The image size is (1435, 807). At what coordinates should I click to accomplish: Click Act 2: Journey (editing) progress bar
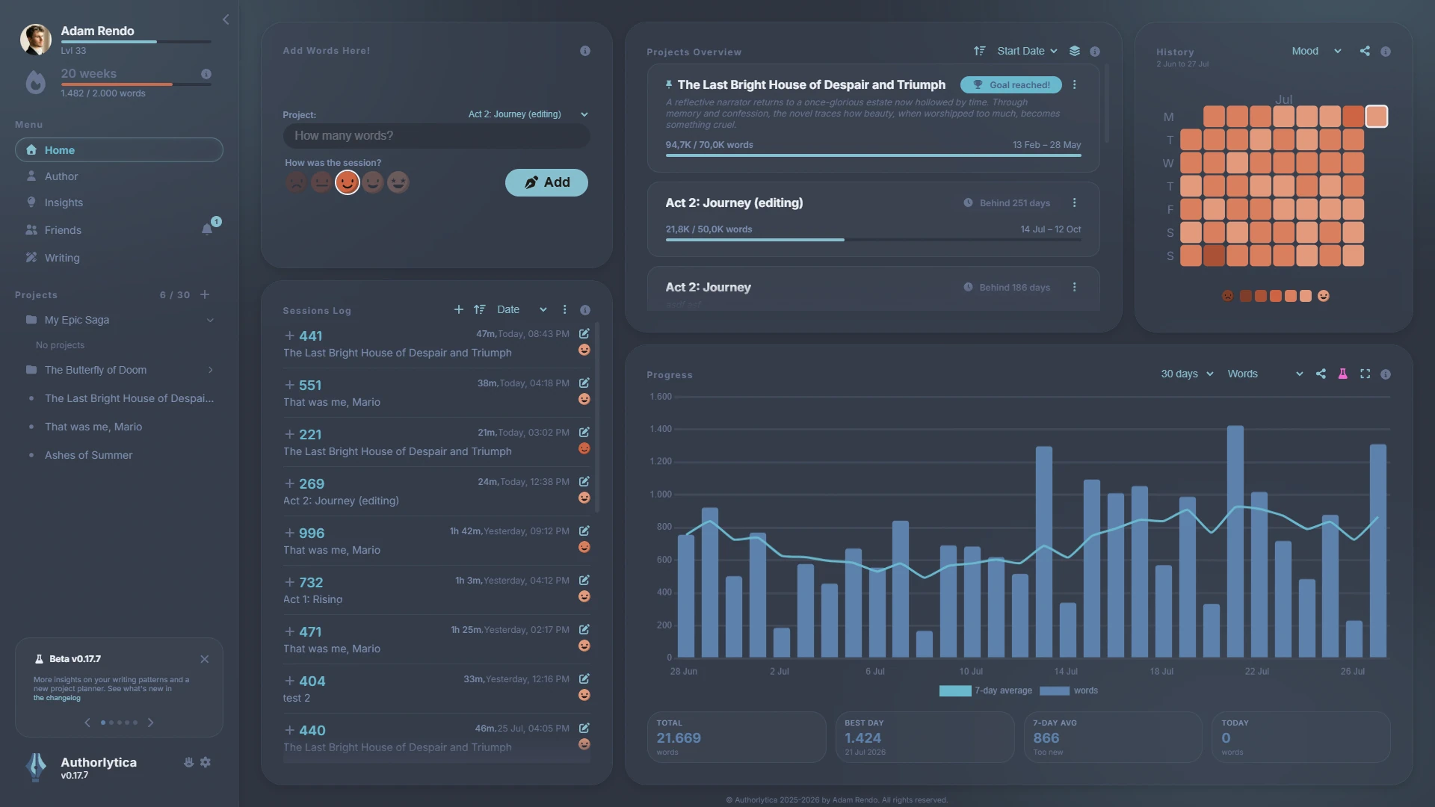tap(873, 240)
